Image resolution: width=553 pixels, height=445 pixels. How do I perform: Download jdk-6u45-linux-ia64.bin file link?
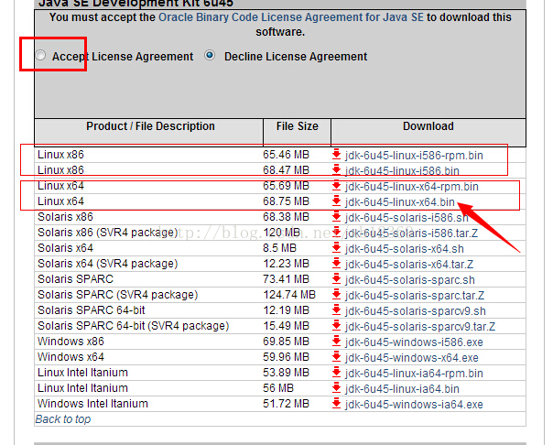coord(402,389)
